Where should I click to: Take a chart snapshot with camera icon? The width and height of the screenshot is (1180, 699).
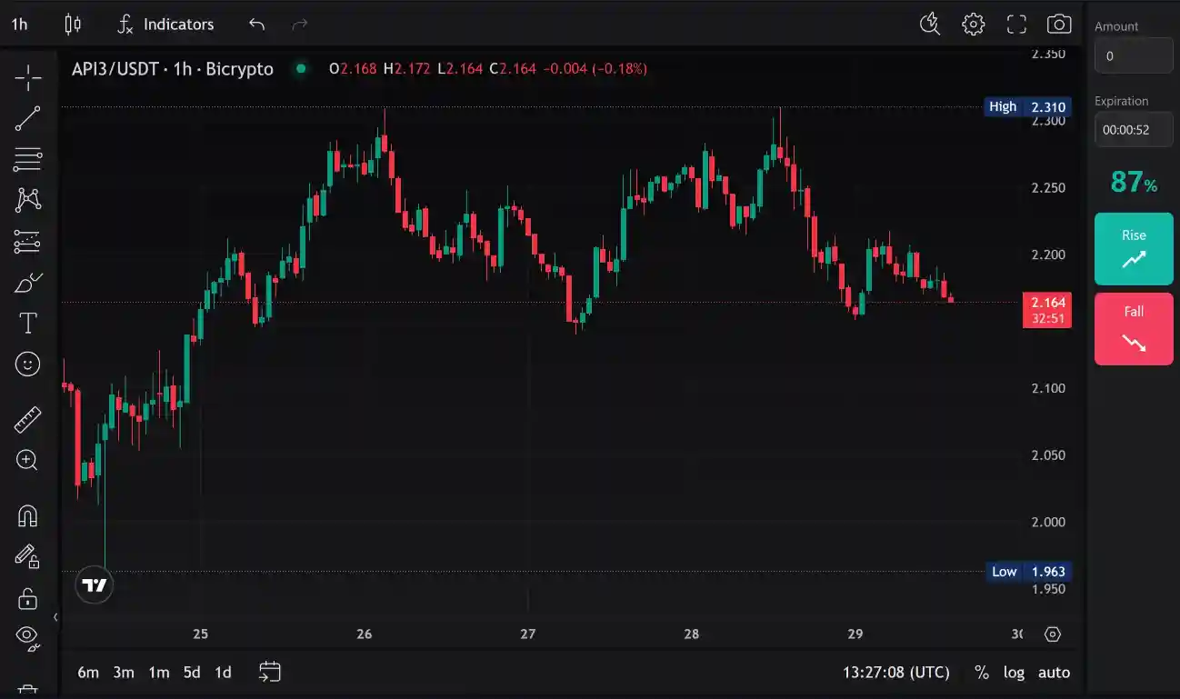[1059, 25]
